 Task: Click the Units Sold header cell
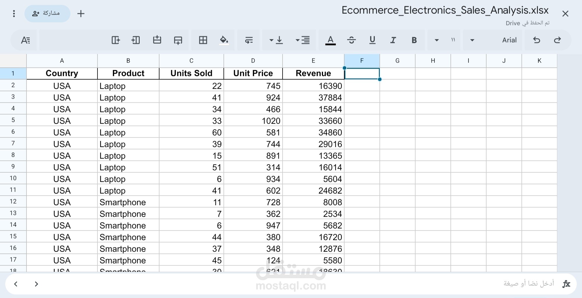tap(191, 74)
